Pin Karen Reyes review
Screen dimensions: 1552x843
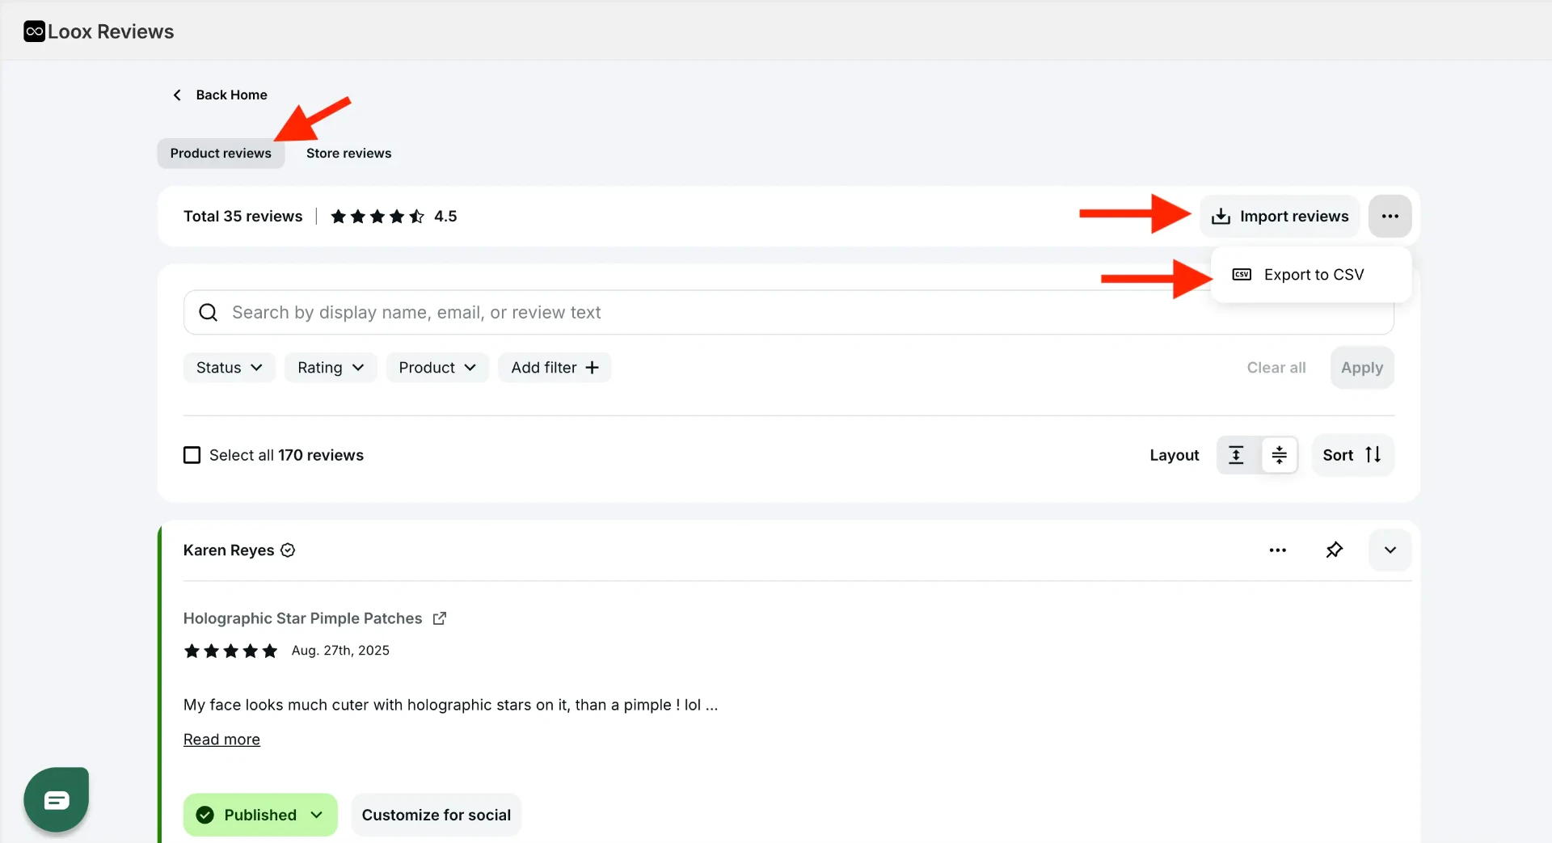tap(1334, 550)
